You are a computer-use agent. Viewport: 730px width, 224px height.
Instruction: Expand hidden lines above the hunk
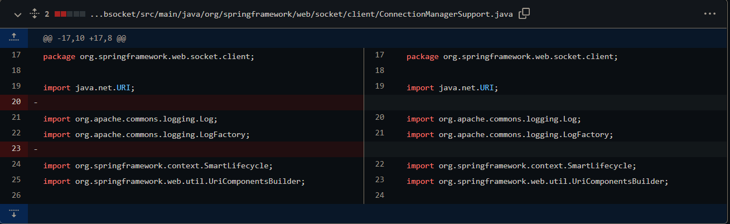14,38
